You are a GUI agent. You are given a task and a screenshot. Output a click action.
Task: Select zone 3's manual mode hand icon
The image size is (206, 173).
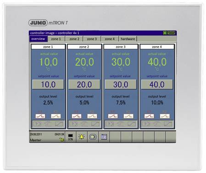pyautogui.click(x=120, y=124)
